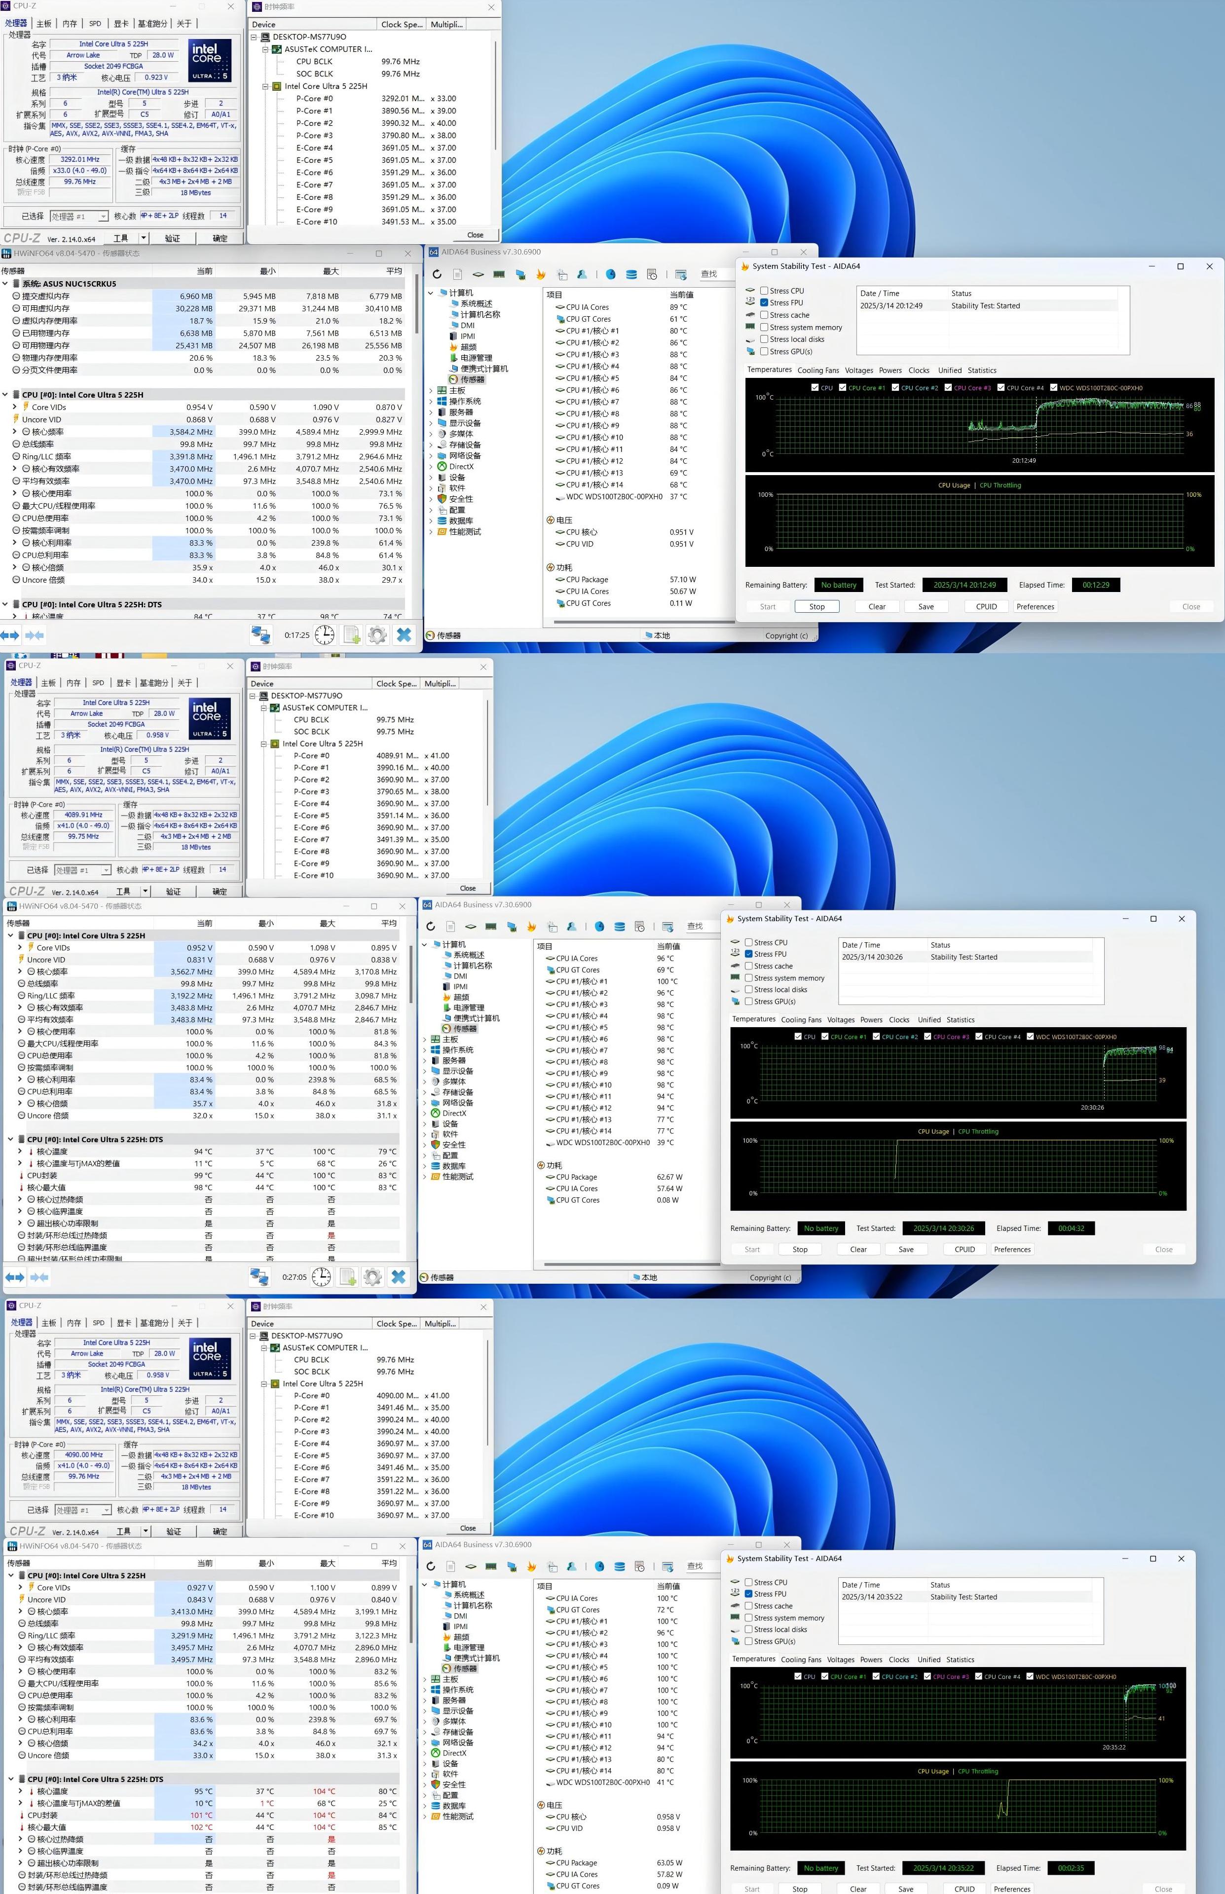Start logging icon in HWiNFO window showing 0:17:25

point(352,635)
